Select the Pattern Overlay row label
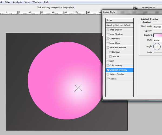 click(117, 74)
